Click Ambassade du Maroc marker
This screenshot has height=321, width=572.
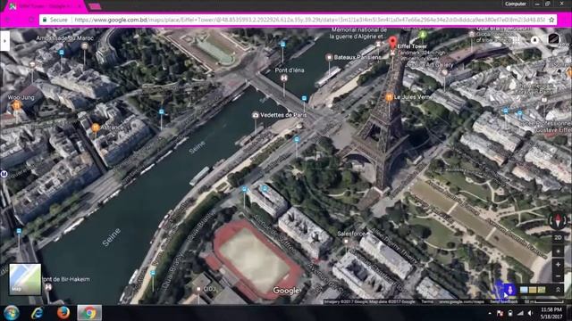tap(85, 45)
